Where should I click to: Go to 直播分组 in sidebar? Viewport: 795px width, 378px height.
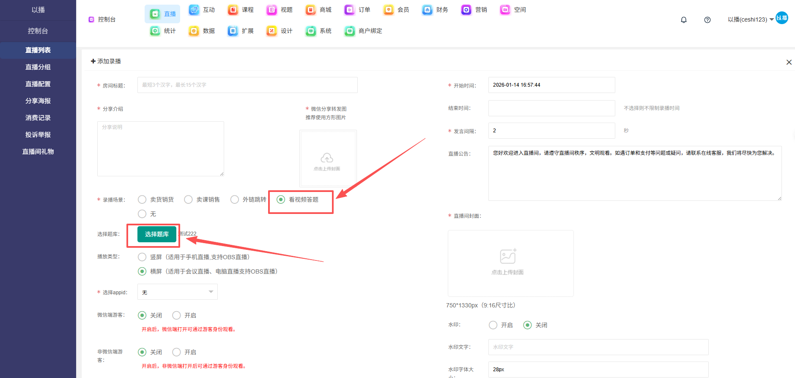(38, 67)
